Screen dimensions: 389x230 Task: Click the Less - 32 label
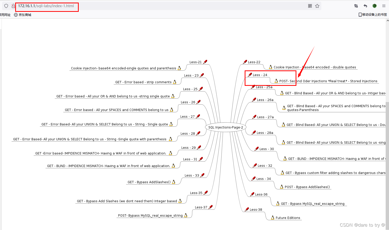click(265, 166)
